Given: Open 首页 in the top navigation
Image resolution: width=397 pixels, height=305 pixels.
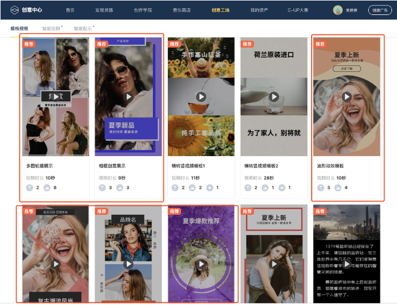Looking at the screenshot, I should 70,10.
